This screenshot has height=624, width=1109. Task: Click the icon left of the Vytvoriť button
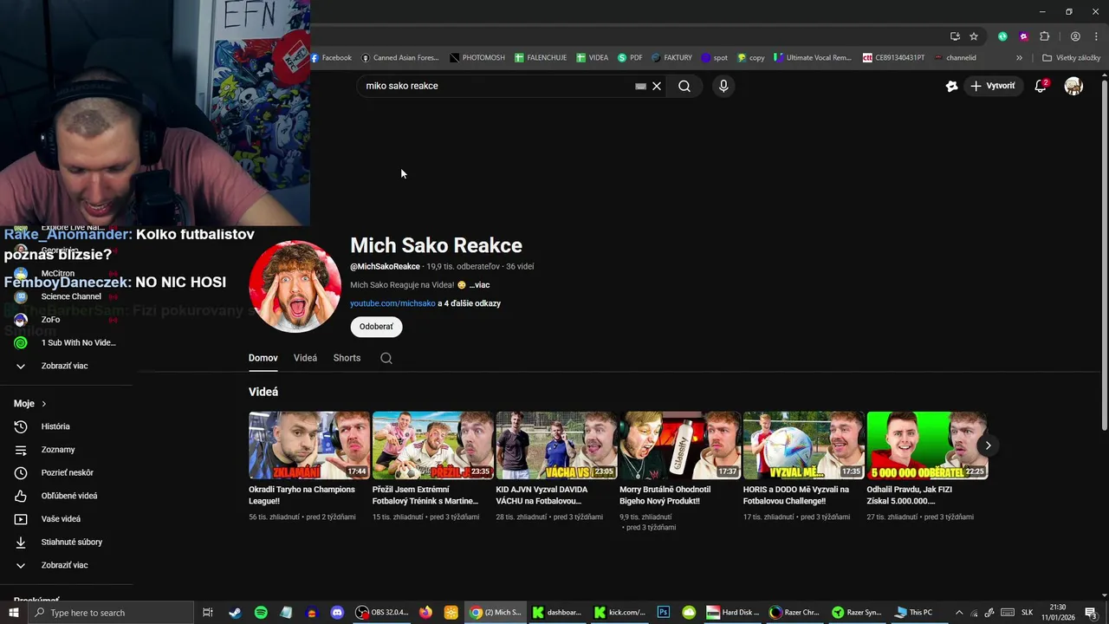951,86
